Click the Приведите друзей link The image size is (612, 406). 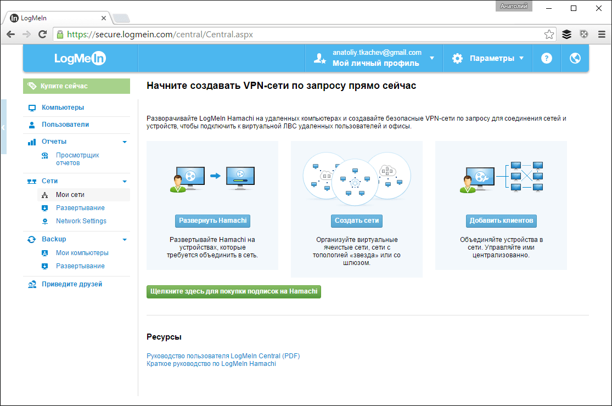(72, 284)
